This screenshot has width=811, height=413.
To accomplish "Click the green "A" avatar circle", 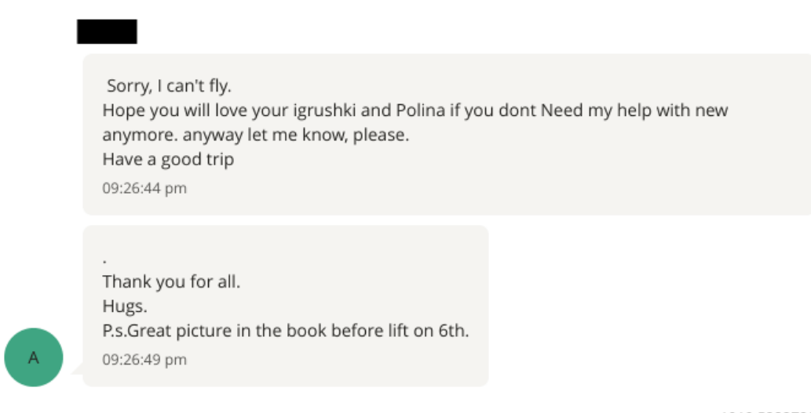I will click(x=34, y=357).
